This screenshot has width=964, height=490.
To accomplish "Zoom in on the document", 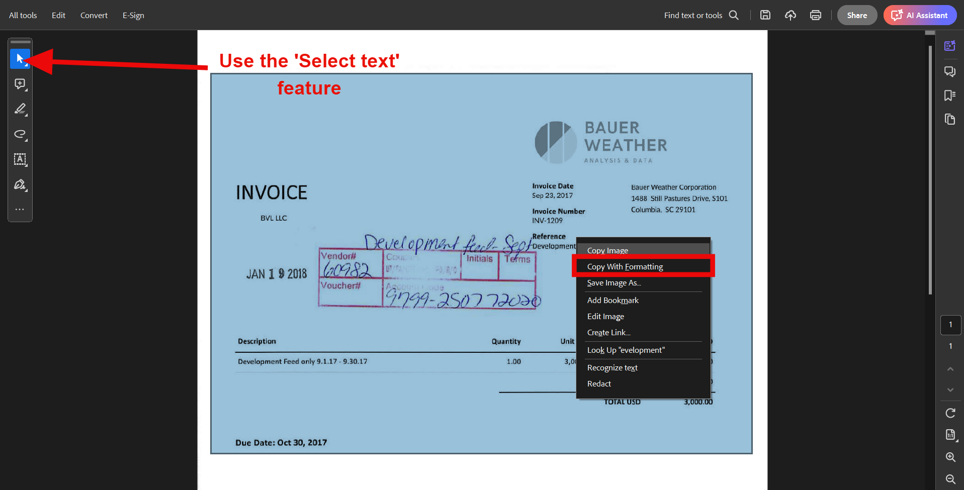I will [x=950, y=457].
